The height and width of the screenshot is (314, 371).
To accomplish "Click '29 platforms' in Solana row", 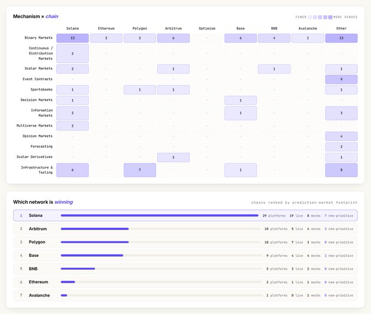I will (274, 216).
